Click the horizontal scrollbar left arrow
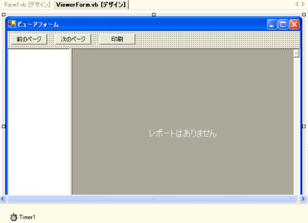The image size is (308, 223). pyautogui.click(x=3, y=199)
